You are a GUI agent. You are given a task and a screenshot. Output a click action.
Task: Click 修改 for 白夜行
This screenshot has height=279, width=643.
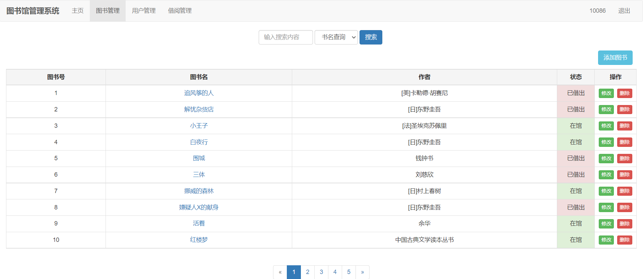point(606,142)
